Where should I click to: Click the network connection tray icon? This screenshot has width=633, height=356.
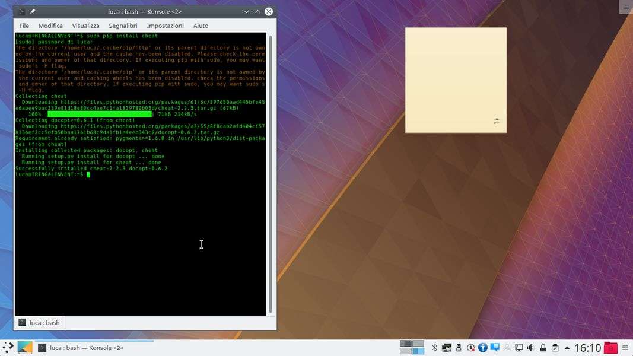pyautogui.click(x=519, y=348)
